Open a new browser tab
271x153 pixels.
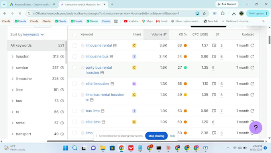(x=112, y=4)
